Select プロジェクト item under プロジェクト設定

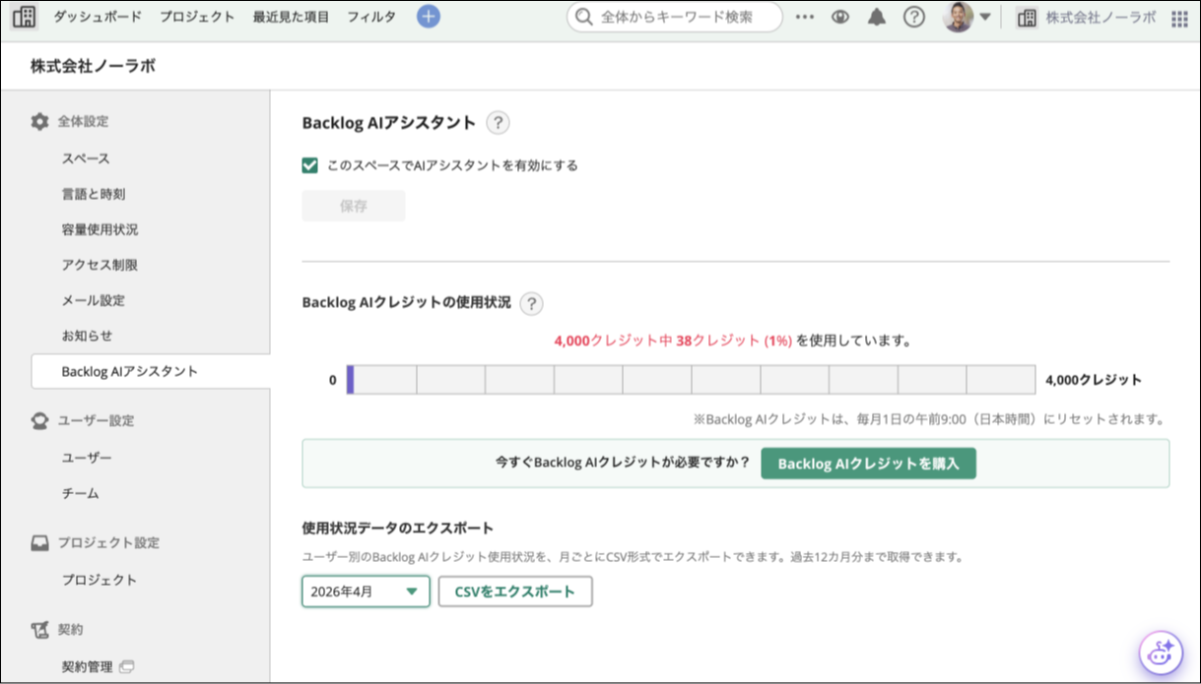pos(100,580)
